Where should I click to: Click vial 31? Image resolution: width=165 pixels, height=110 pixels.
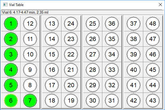[x=112, y=101]
